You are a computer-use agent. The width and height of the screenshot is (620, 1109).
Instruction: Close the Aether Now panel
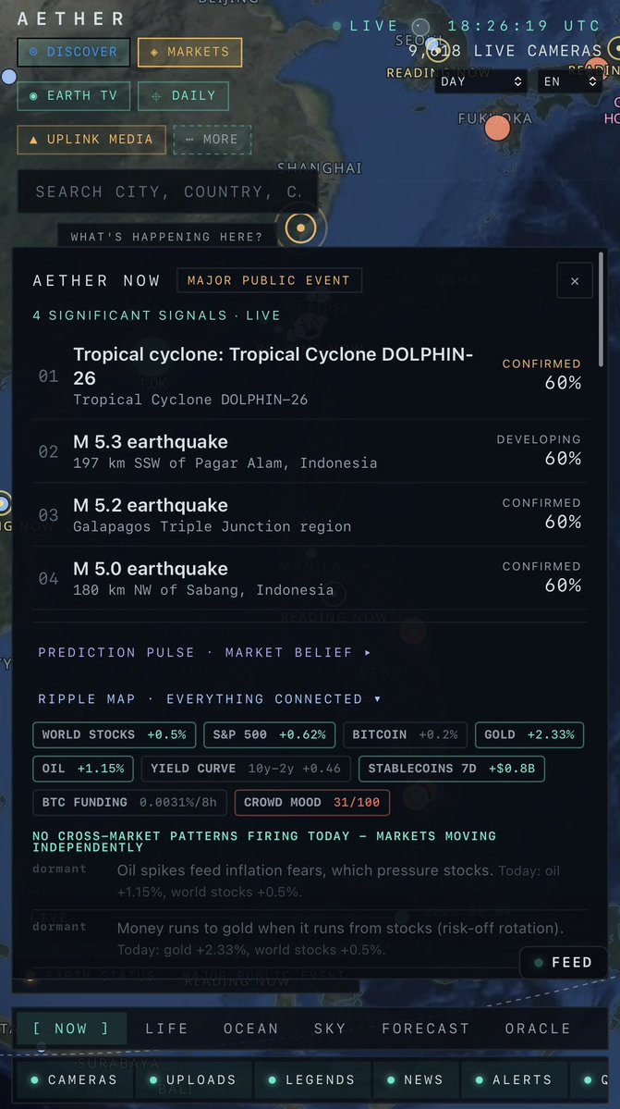(575, 281)
